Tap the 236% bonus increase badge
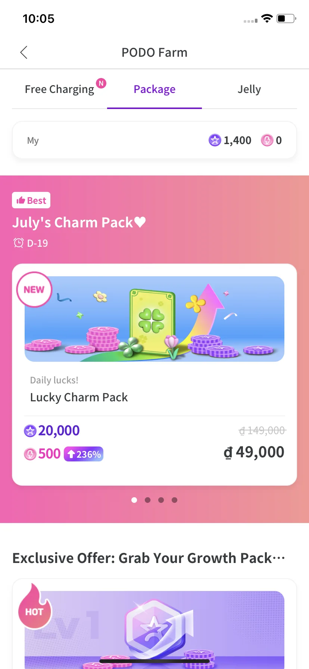This screenshot has width=309, height=669. [84, 454]
